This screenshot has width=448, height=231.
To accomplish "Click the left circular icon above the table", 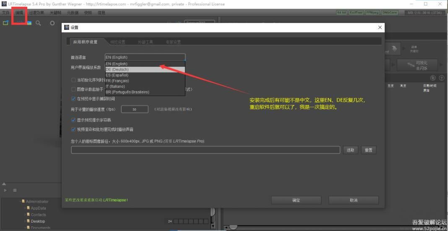I will click(433, 78).
